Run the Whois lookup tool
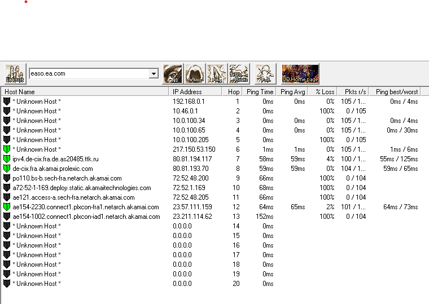This screenshot has width=429, height=304. [195, 73]
